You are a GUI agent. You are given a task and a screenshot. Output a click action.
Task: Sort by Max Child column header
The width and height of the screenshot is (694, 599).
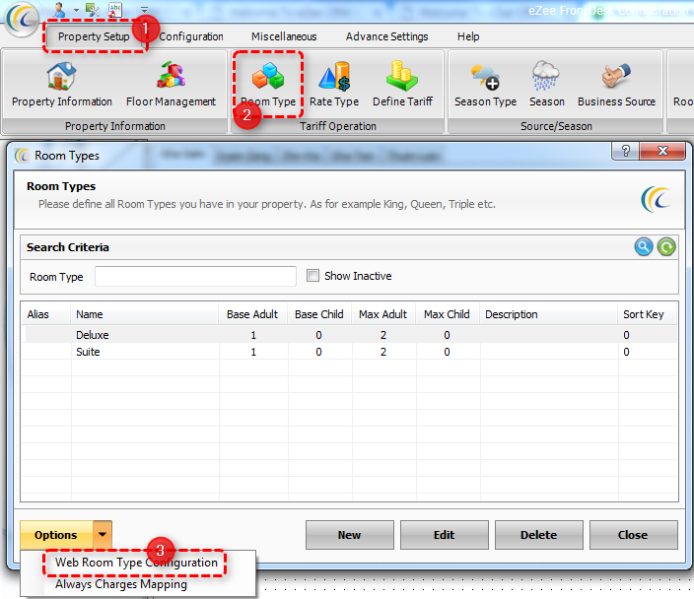[447, 314]
